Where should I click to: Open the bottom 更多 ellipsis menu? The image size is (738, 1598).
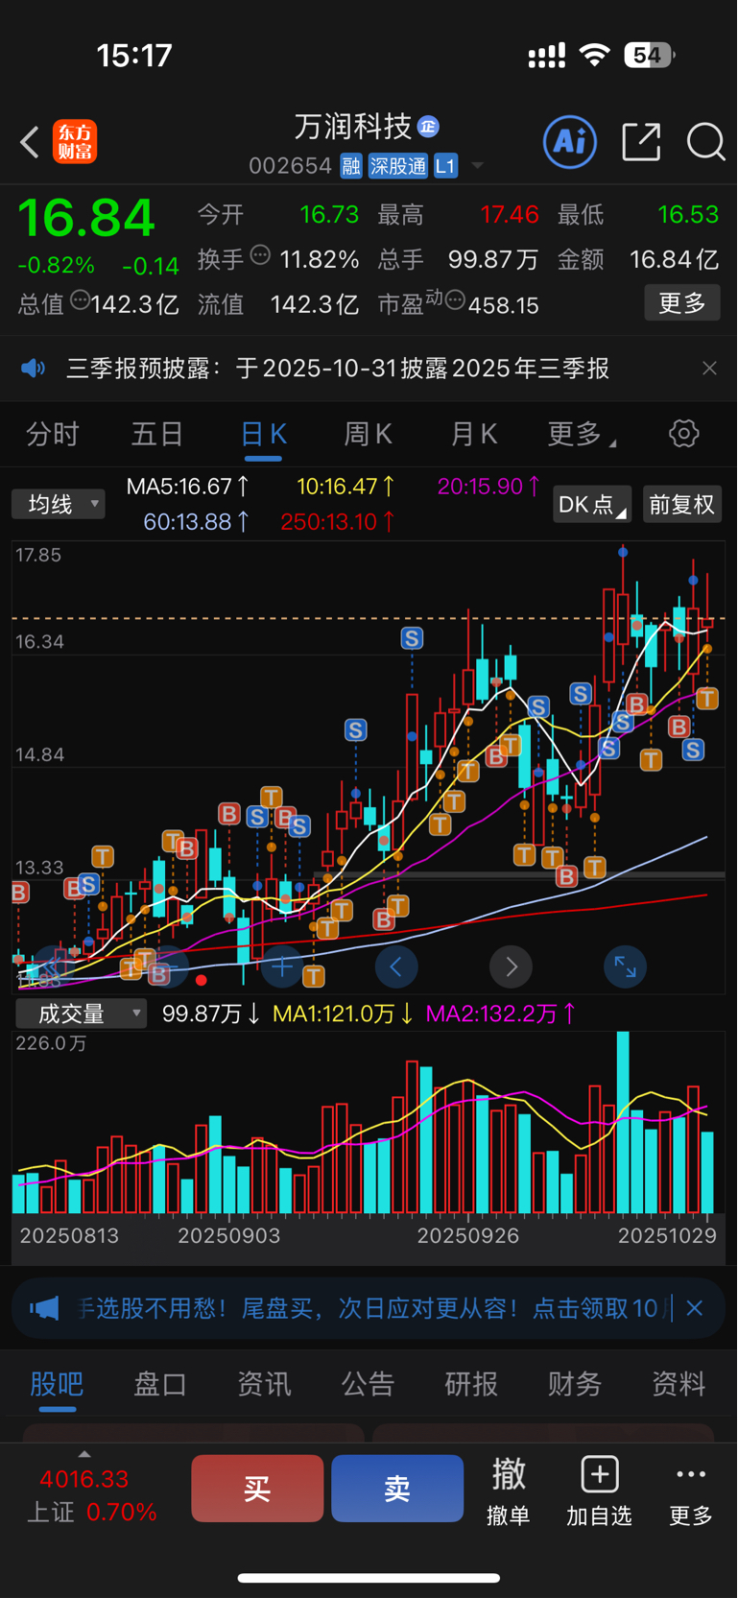[x=691, y=1492]
